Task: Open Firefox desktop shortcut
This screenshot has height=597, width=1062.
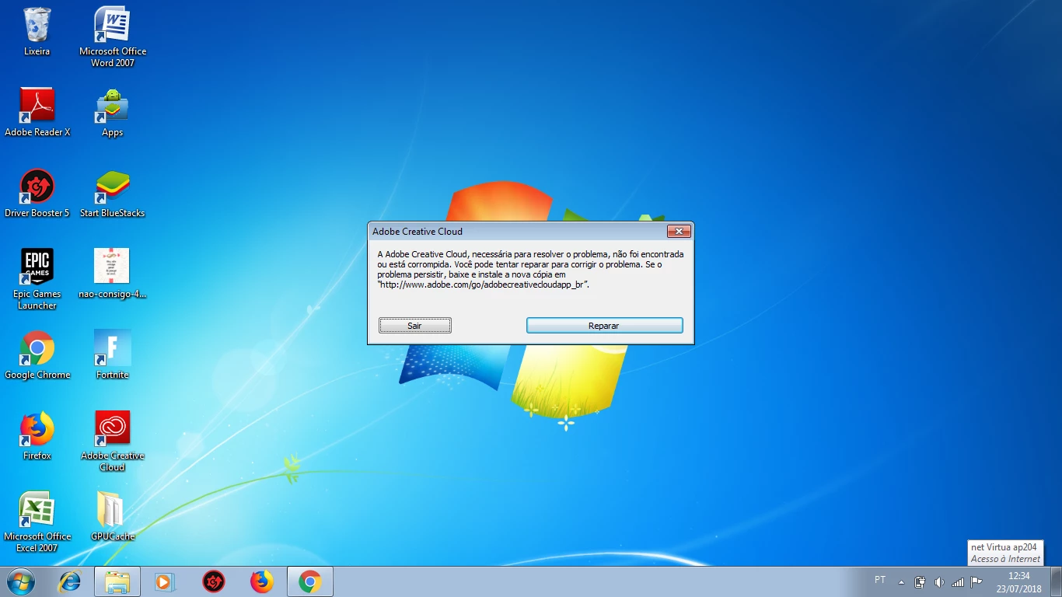Action: click(x=37, y=436)
